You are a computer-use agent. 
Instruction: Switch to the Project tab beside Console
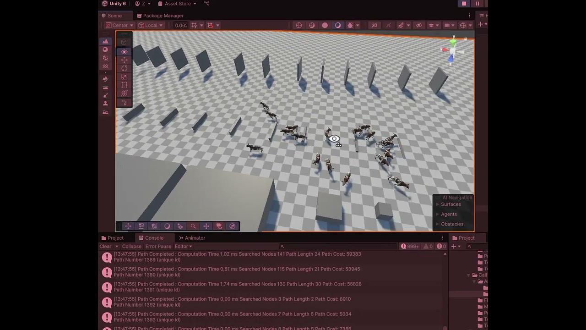pos(113,238)
